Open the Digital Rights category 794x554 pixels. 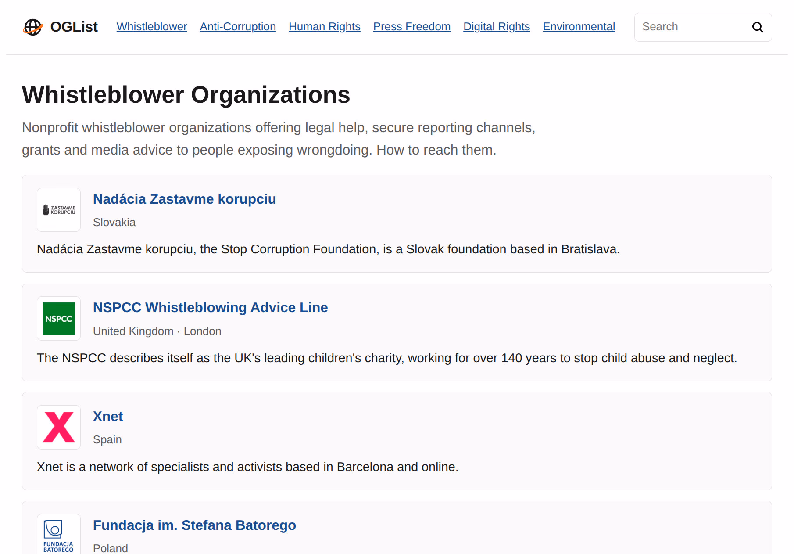click(497, 27)
